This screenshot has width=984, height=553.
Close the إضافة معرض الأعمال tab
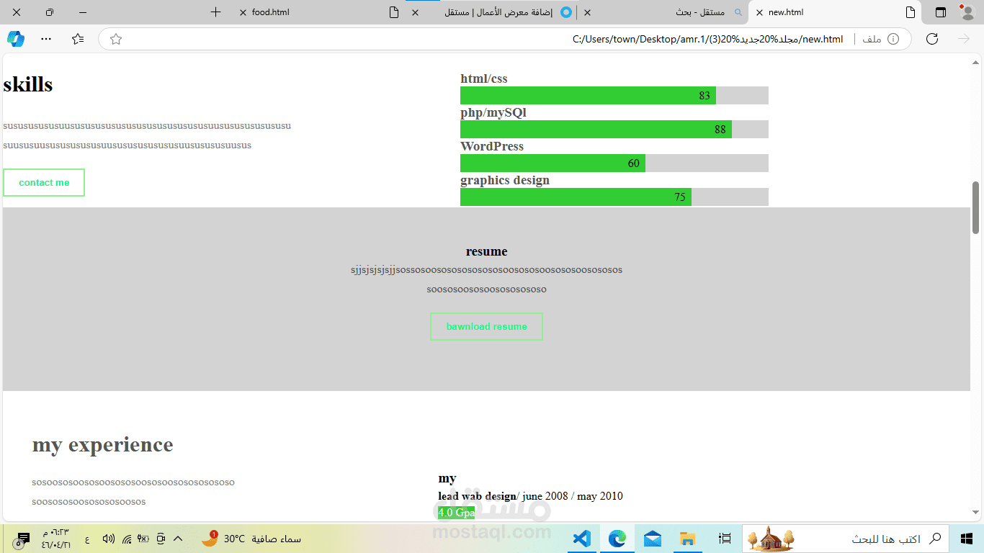(415, 12)
